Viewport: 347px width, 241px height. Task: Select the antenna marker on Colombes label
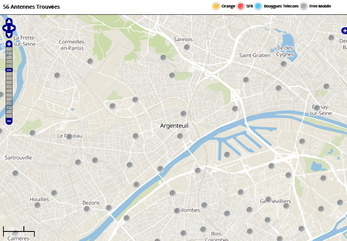(x=177, y=211)
